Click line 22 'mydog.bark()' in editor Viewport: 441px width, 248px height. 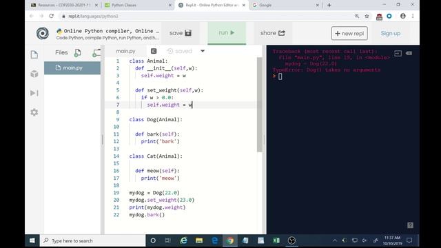tap(147, 214)
